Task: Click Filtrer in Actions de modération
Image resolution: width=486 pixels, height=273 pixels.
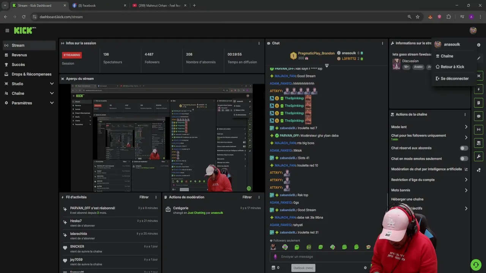Action: coord(247,197)
